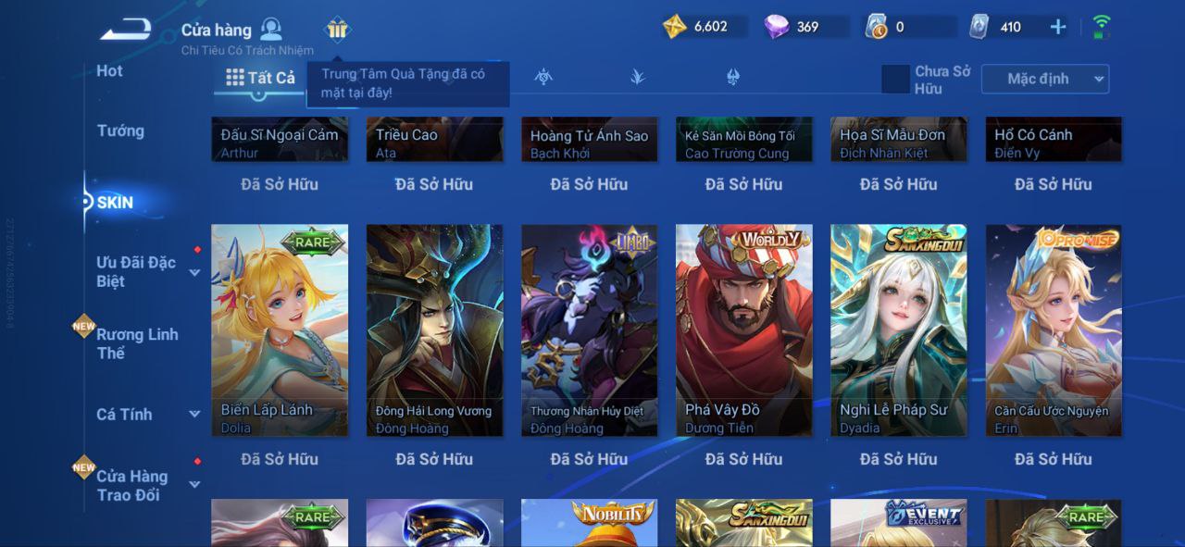
Task: Click the purple gem currency icon
Action: [x=777, y=27]
